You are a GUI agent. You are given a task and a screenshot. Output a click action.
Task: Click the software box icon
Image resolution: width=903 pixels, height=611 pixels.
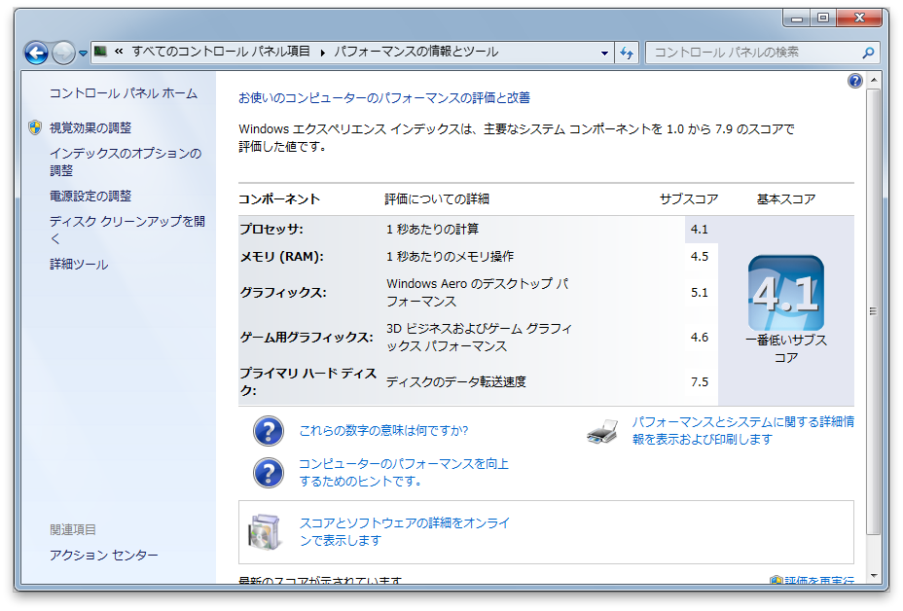[x=265, y=532]
